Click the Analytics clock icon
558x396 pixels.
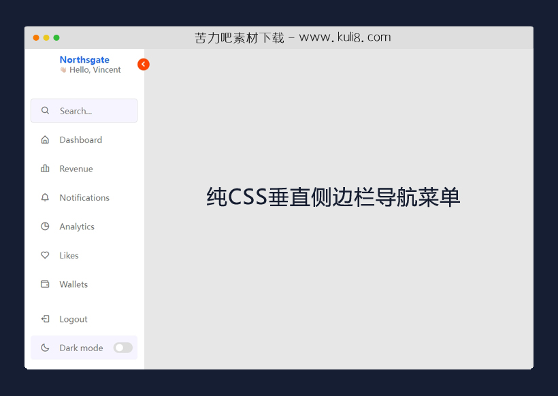tap(44, 227)
